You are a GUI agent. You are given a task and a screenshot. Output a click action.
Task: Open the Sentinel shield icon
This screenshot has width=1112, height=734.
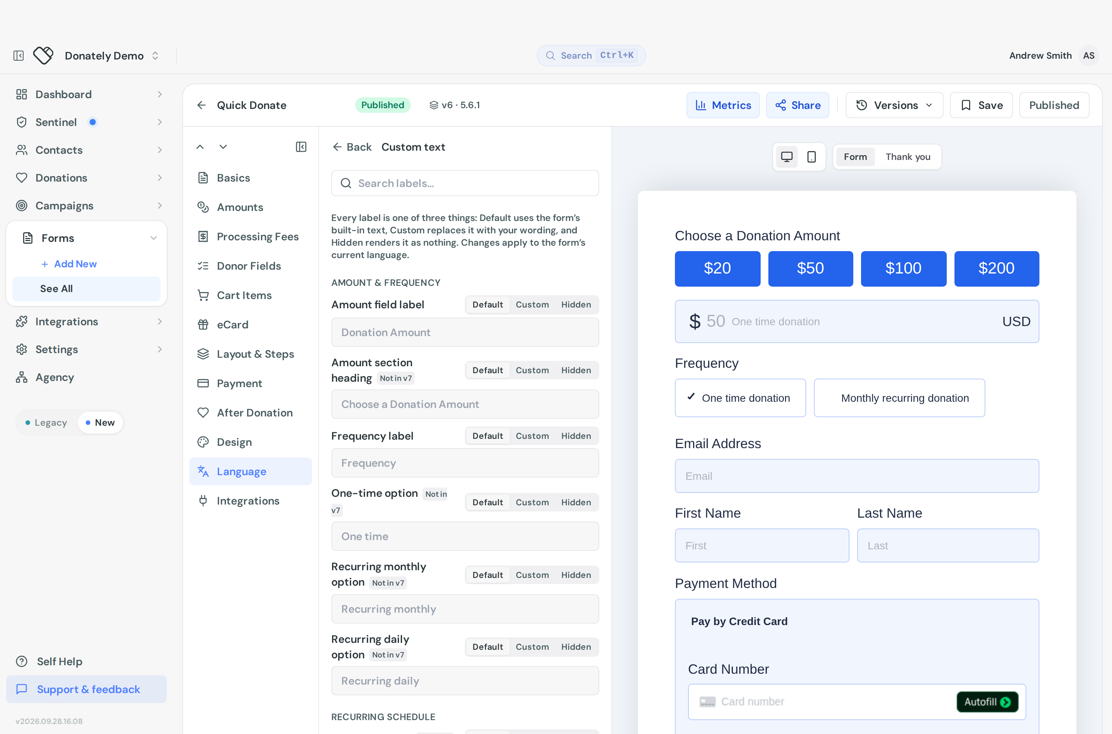[22, 122]
